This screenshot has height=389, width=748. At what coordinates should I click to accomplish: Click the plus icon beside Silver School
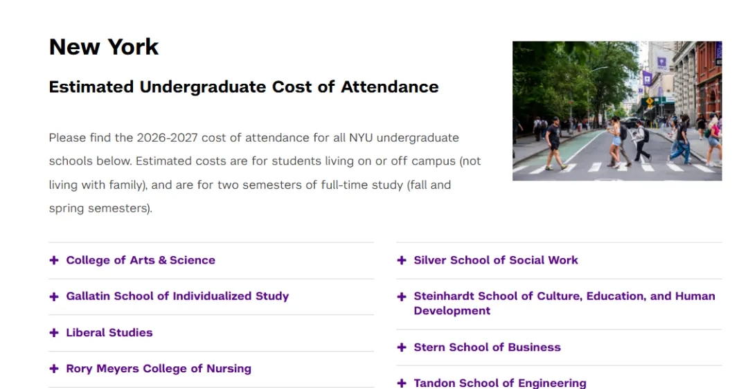(402, 260)
